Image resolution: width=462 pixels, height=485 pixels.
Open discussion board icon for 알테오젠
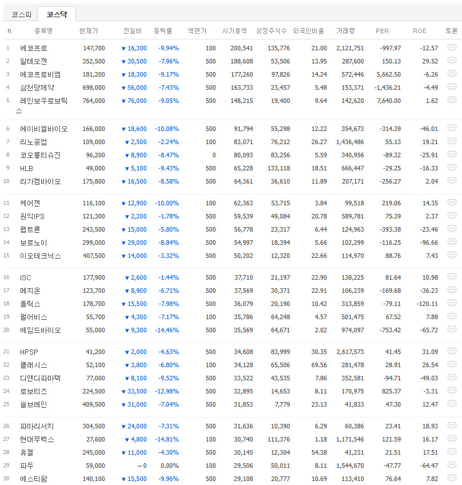click(x=452, y=61)
